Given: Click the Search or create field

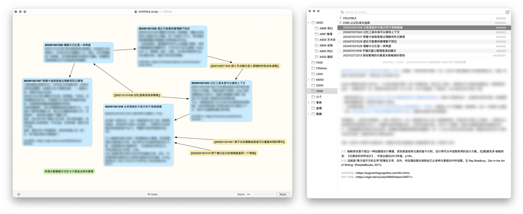Looking at the screenshot, I should click(x=422, y=12).
